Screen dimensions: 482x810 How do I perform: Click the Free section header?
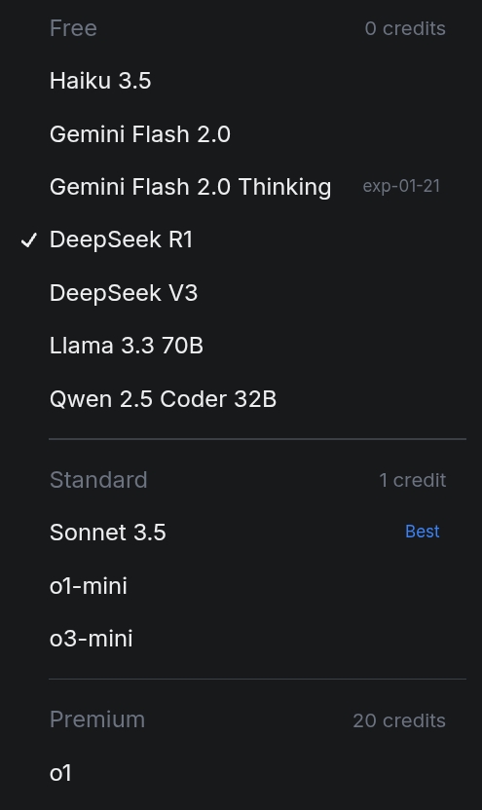73,28
